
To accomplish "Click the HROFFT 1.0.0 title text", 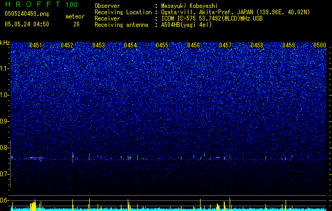I will pos(41,4).
